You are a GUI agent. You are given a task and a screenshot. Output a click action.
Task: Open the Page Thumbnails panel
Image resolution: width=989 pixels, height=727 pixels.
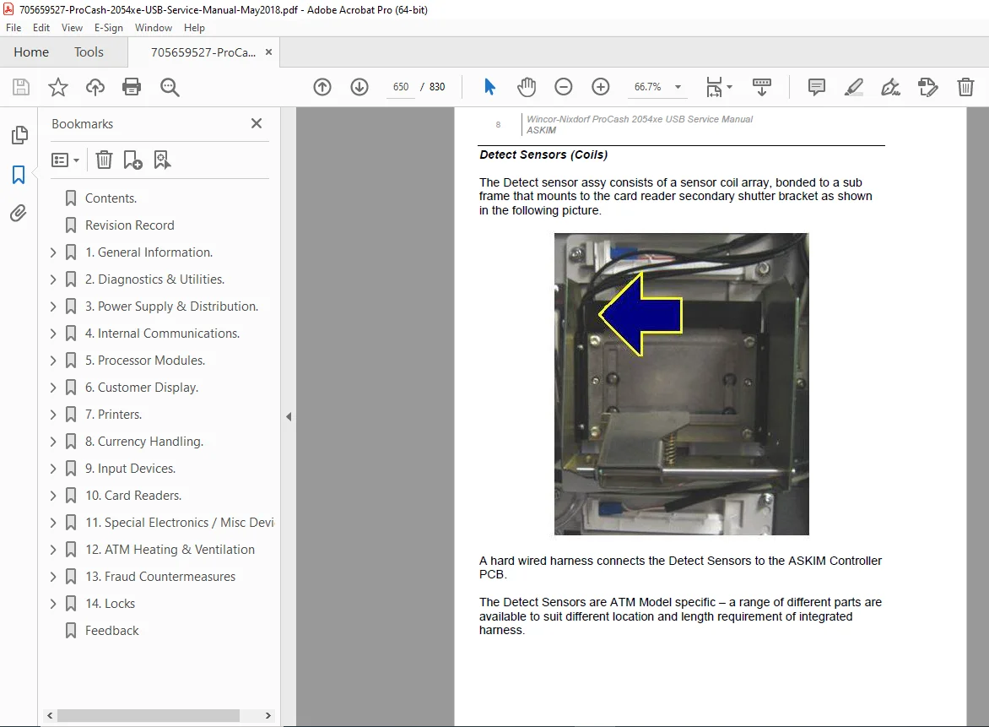19,134
